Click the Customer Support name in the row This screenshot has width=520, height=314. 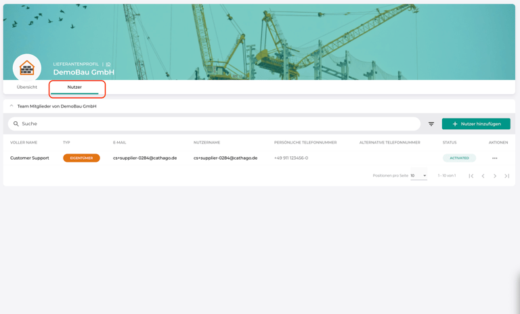coord(30,158)
